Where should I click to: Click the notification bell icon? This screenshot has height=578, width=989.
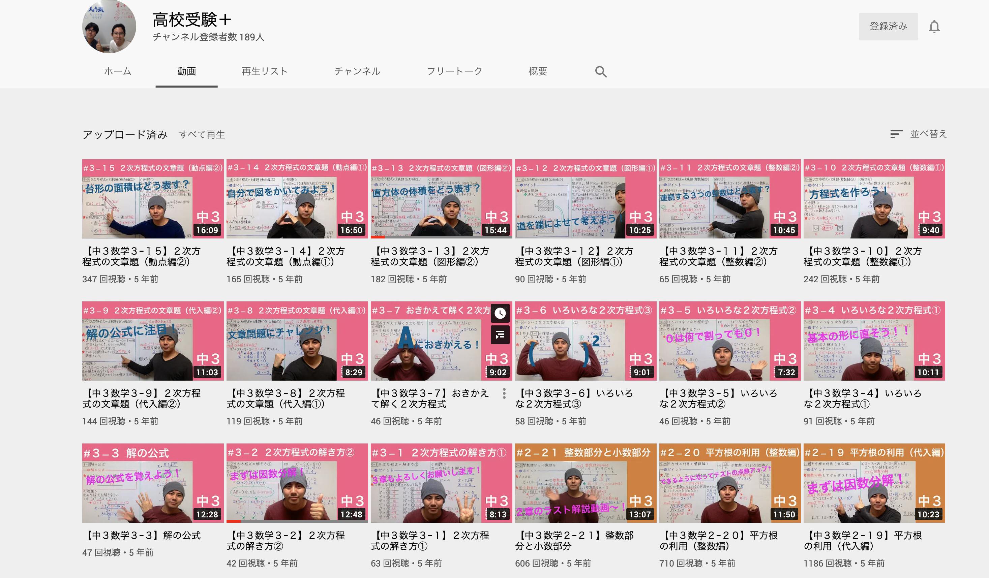[934, 27]
